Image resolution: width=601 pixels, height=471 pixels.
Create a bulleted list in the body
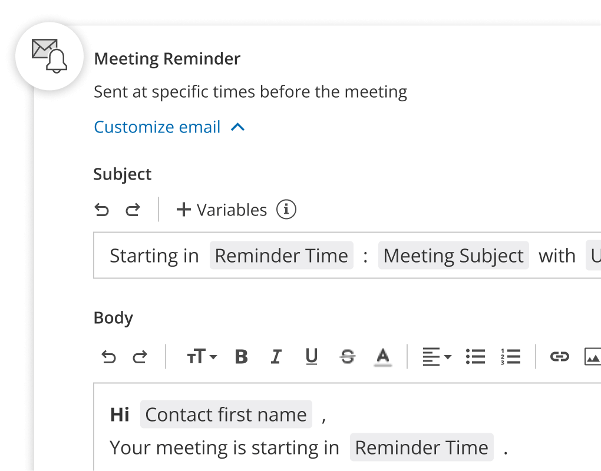click(475, 356)
